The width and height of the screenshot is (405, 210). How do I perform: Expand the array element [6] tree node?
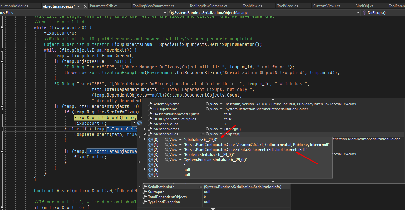pyautogui.click(x=144, y=170)
